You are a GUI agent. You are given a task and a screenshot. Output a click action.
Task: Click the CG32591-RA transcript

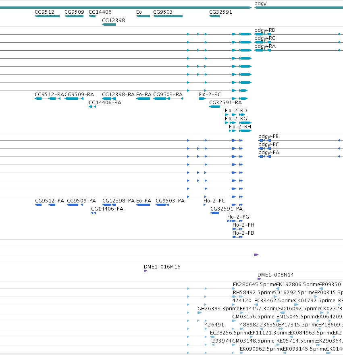(214, 107)
